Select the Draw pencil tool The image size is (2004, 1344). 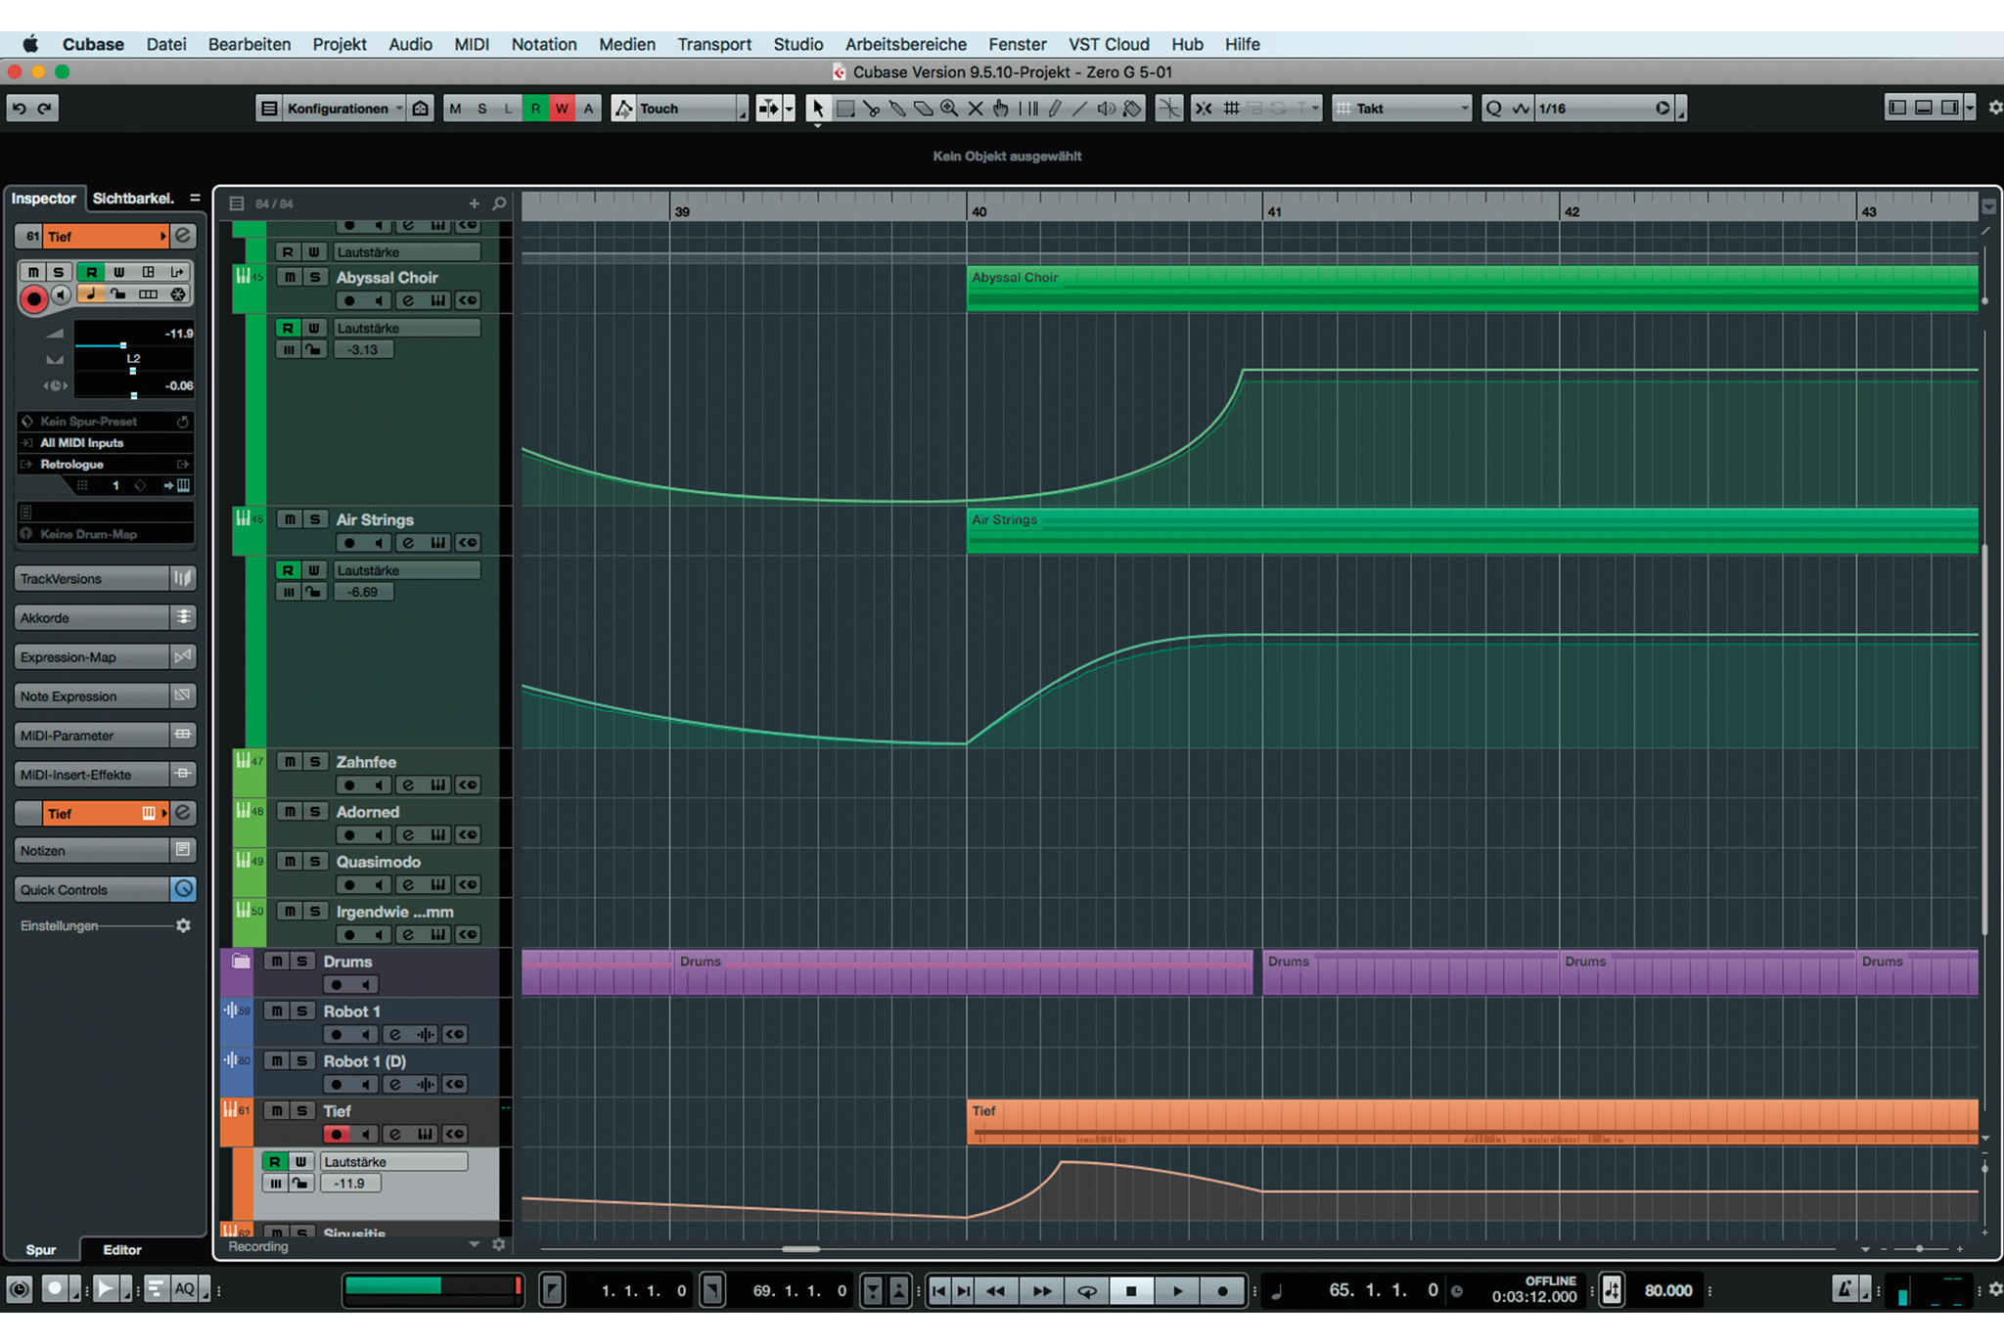1054,109
